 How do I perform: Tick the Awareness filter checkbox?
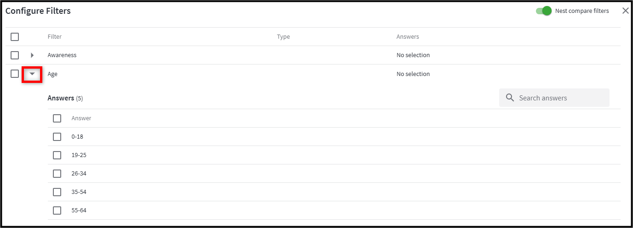coord(15,55)
